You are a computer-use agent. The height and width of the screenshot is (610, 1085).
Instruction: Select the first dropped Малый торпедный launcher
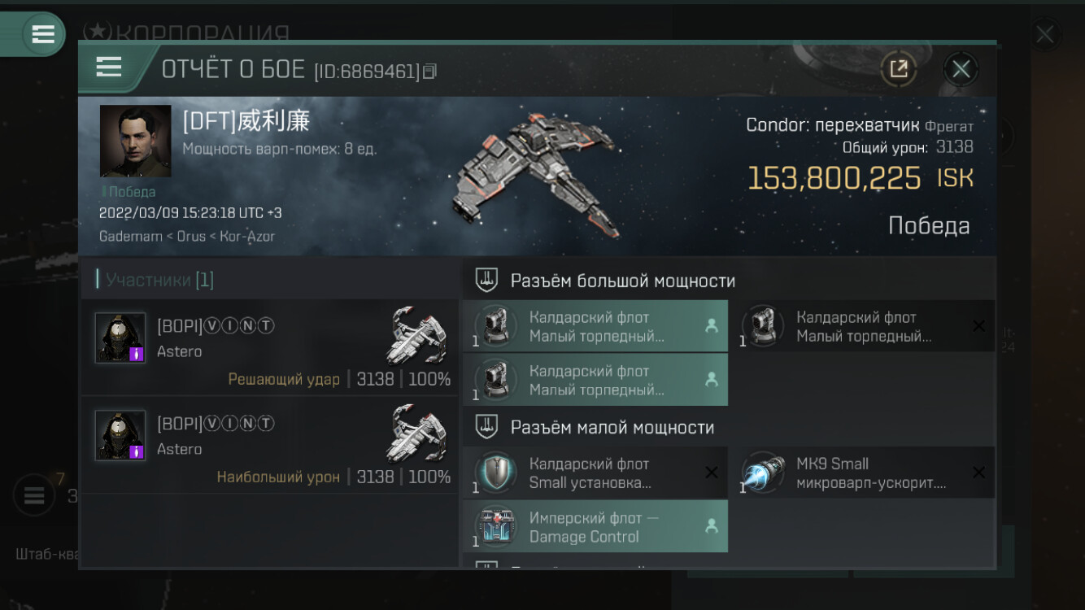[x=595, y=326]
